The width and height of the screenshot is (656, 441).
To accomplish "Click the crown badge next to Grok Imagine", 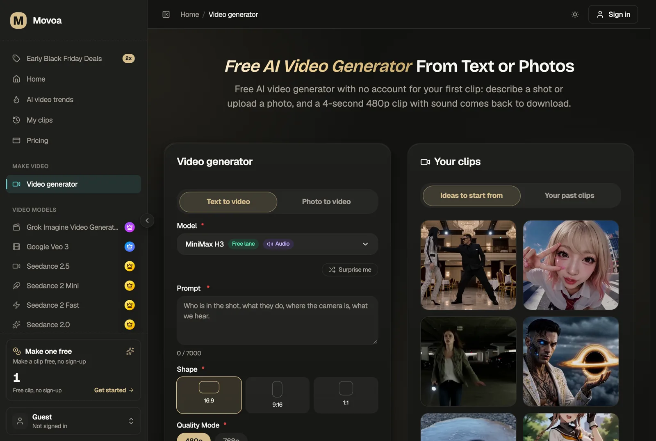I will [130, 227].
